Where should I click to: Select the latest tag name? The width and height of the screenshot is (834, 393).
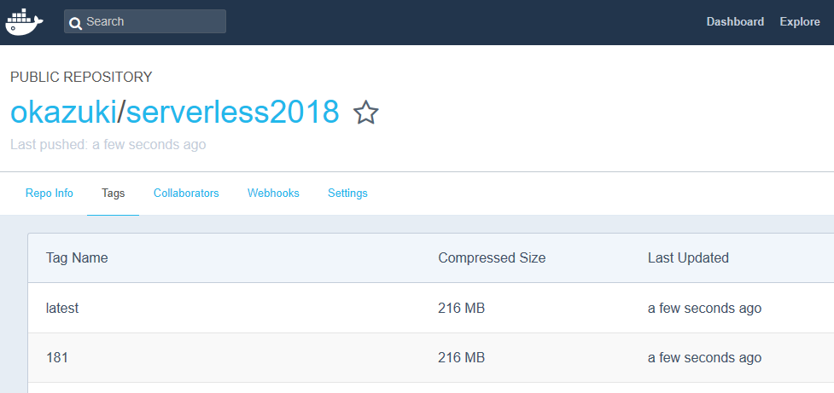[x=62, y=308]
